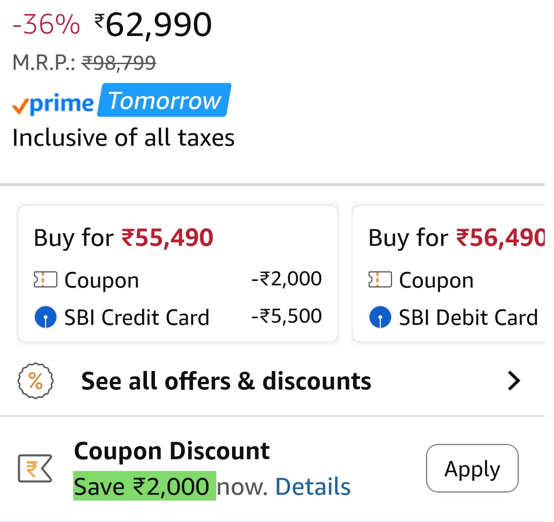Tap the -36% discount label
This screenshot has height=522, width=554.
[46, 25]
